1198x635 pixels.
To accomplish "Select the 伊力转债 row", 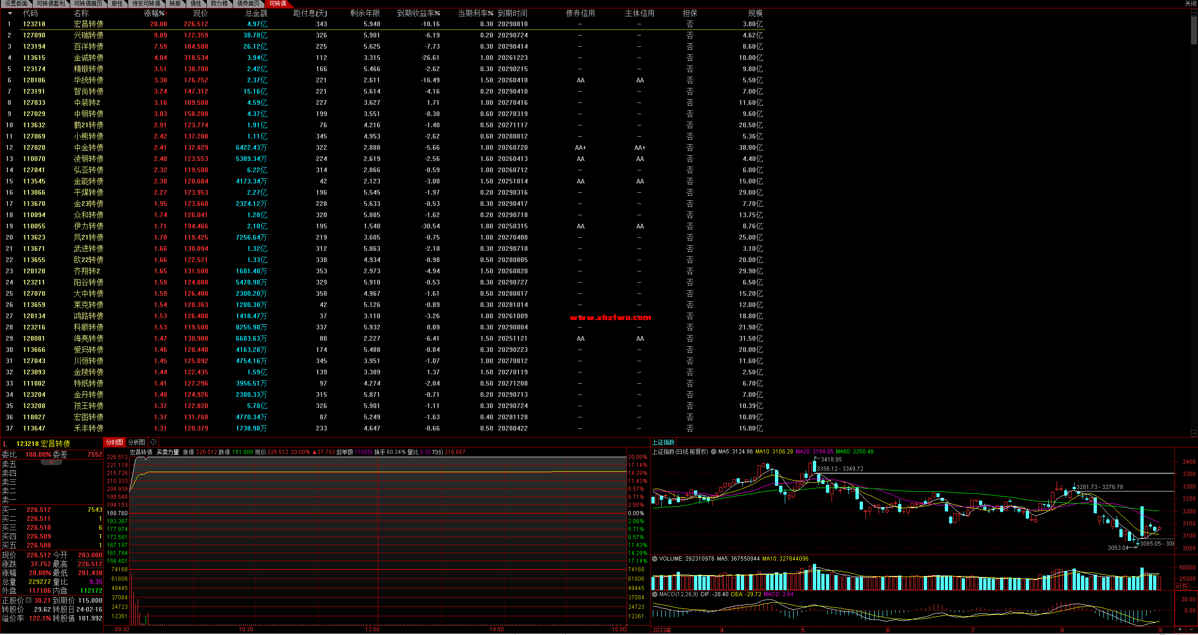I will [x=384, y=226].
